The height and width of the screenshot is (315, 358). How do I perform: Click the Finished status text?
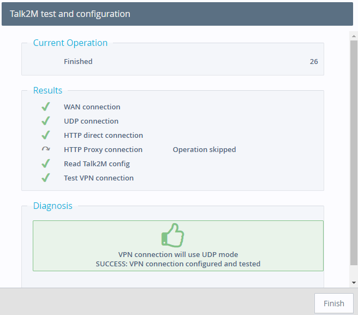(x=78, y=61)
